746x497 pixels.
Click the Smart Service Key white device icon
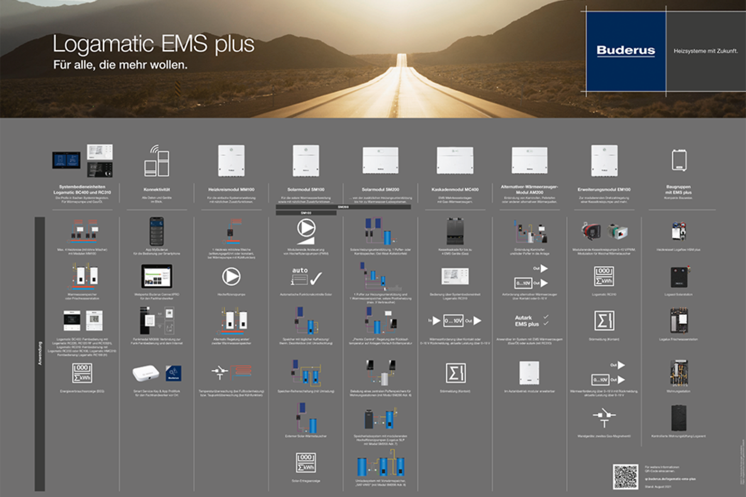tap(146, 373)
